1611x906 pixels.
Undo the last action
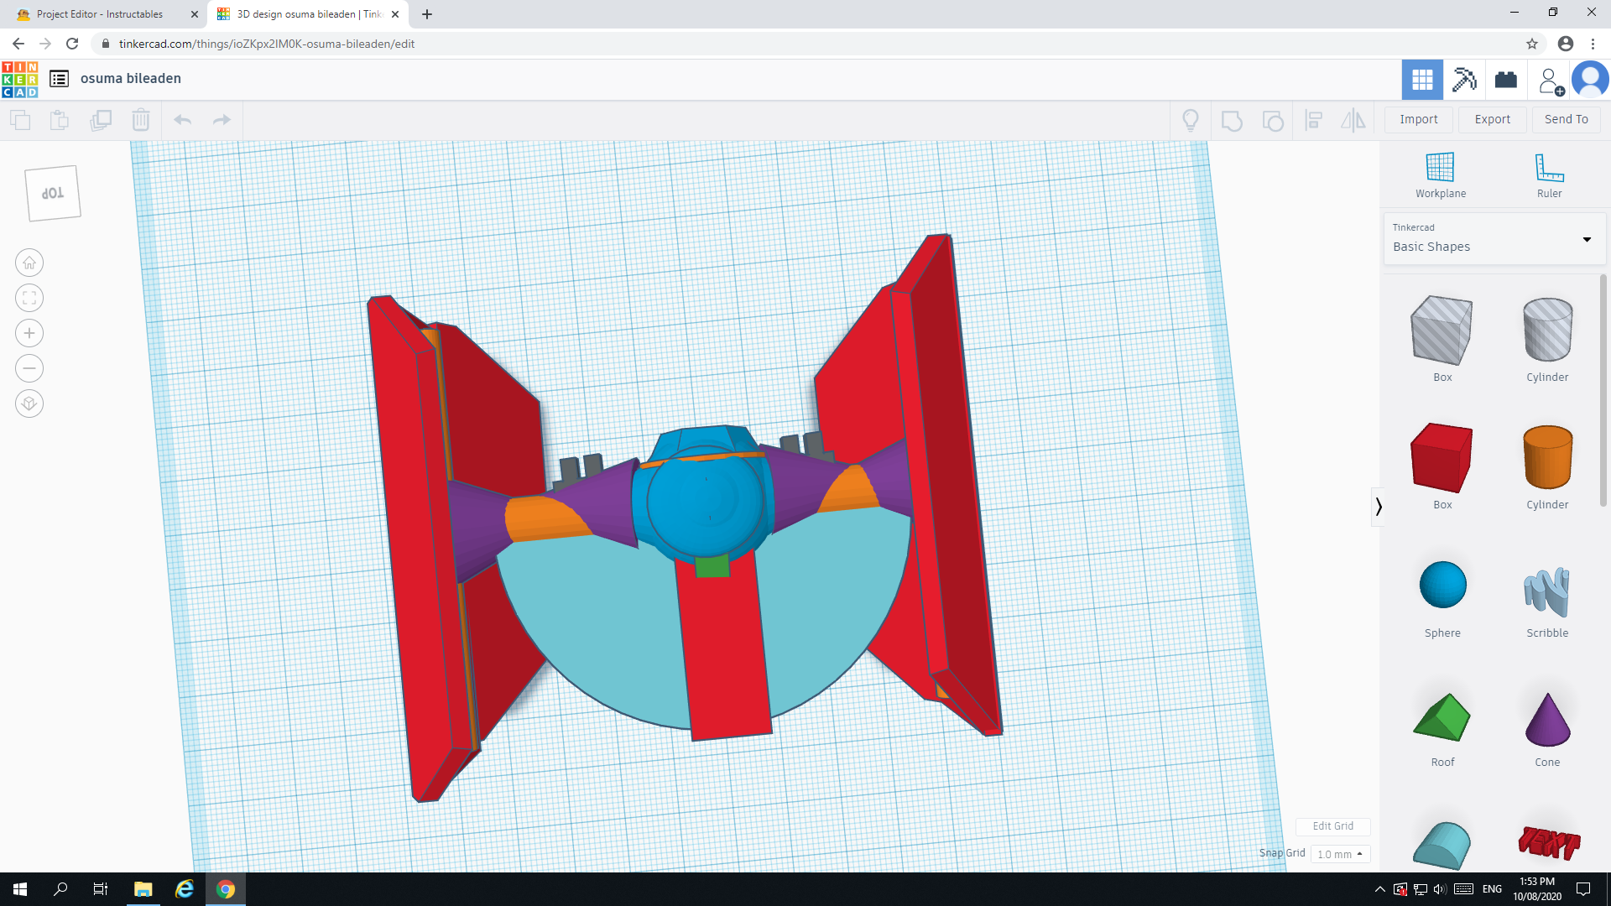[x=182, y=120]
